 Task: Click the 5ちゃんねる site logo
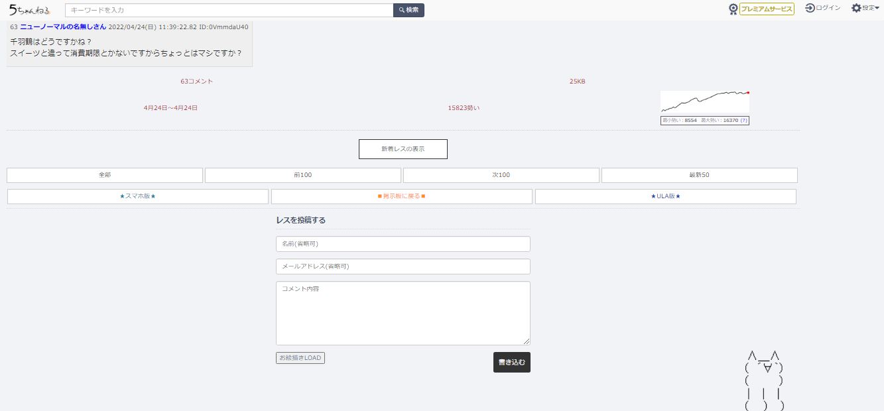pyautogui.click(x=29, y=9)
